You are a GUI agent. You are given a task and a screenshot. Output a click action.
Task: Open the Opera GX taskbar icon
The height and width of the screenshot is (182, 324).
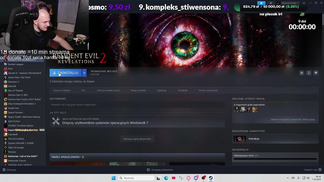tap(188, 178)
